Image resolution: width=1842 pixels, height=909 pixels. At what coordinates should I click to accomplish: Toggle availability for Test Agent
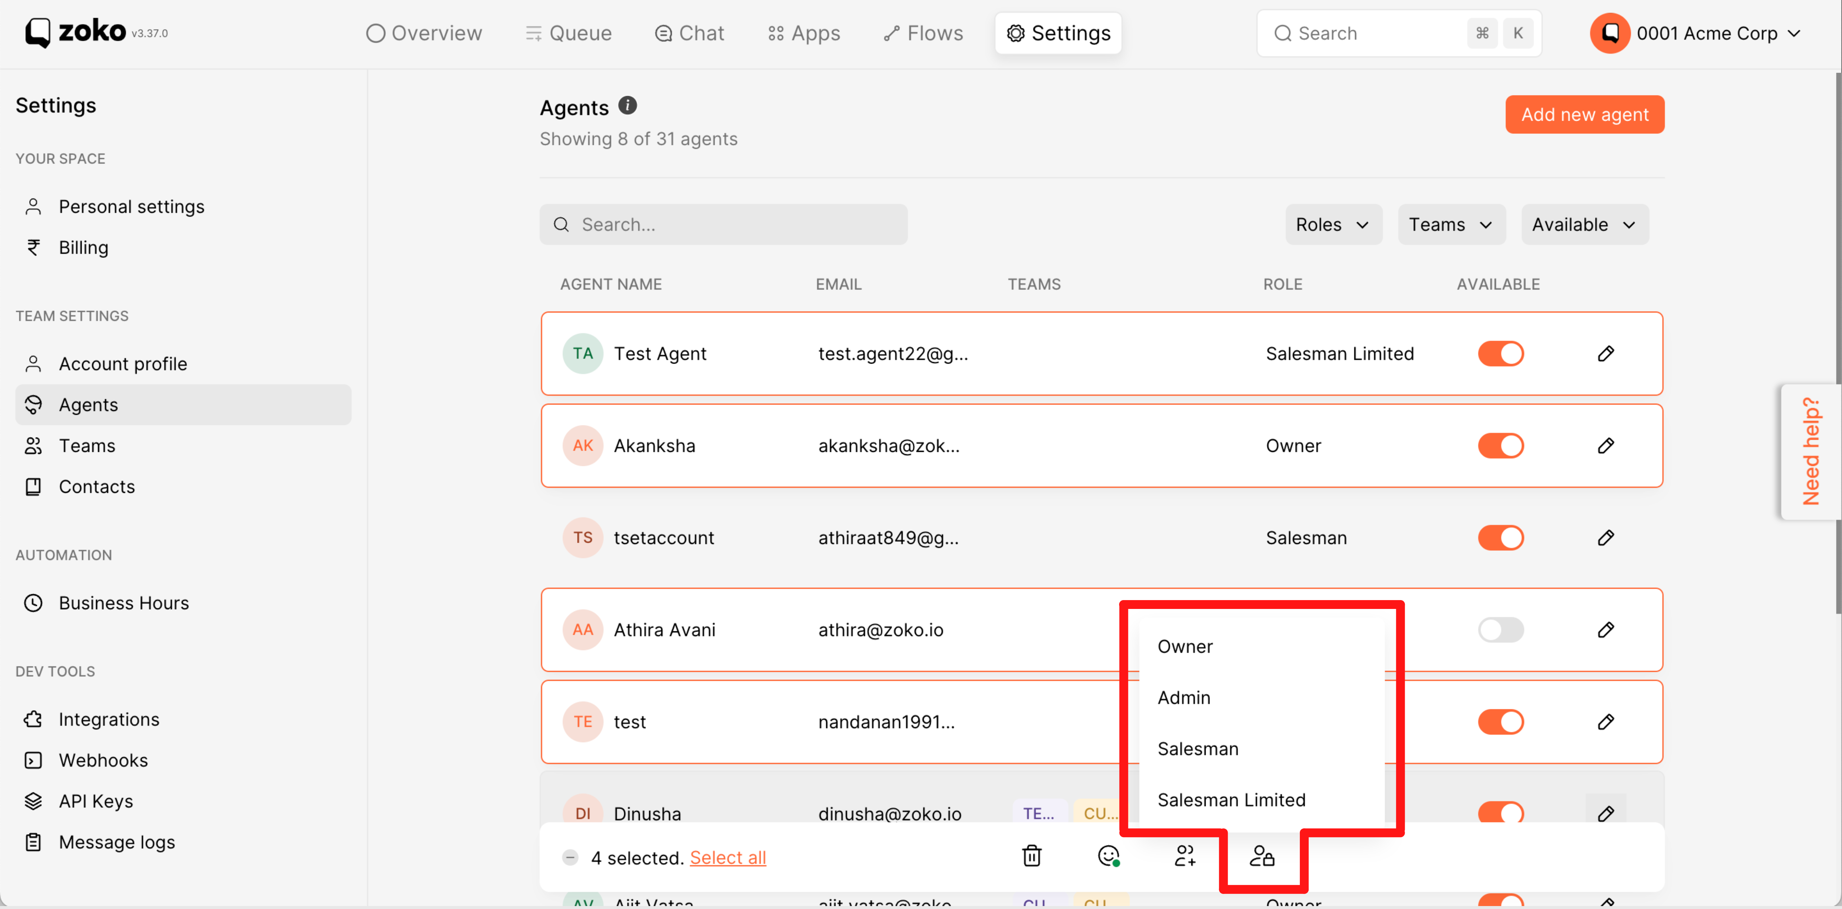coord(1501,353)
